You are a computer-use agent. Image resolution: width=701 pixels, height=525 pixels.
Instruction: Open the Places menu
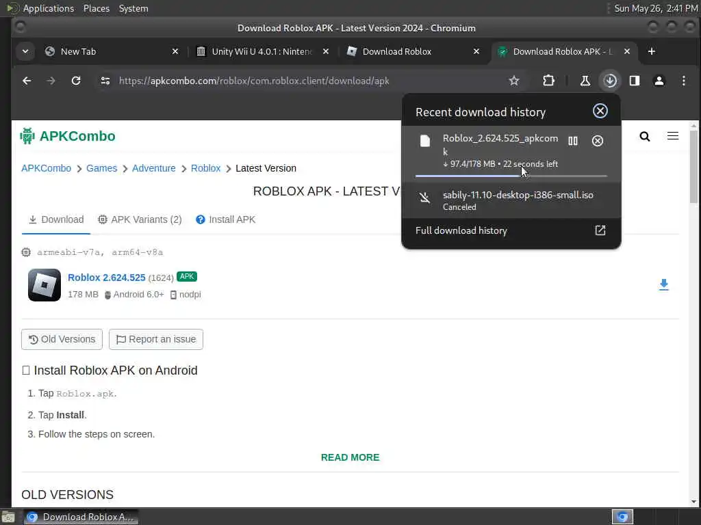[96, 8]
